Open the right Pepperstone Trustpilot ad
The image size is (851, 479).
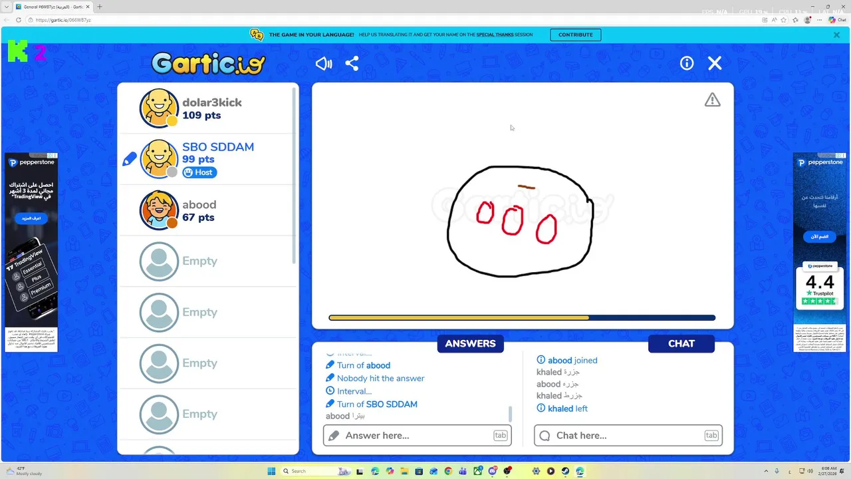tap(820, 253)
